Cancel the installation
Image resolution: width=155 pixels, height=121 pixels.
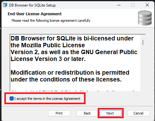tap(139, 113)
